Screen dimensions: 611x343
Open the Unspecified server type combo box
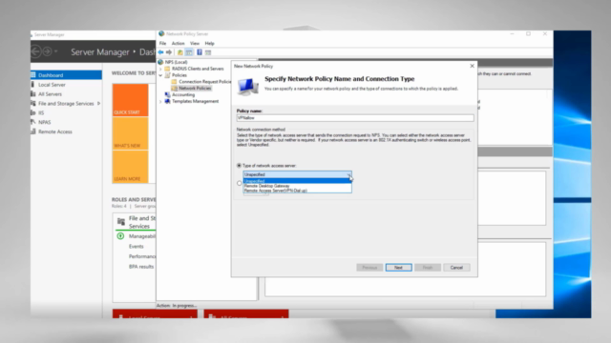(297, 174)
